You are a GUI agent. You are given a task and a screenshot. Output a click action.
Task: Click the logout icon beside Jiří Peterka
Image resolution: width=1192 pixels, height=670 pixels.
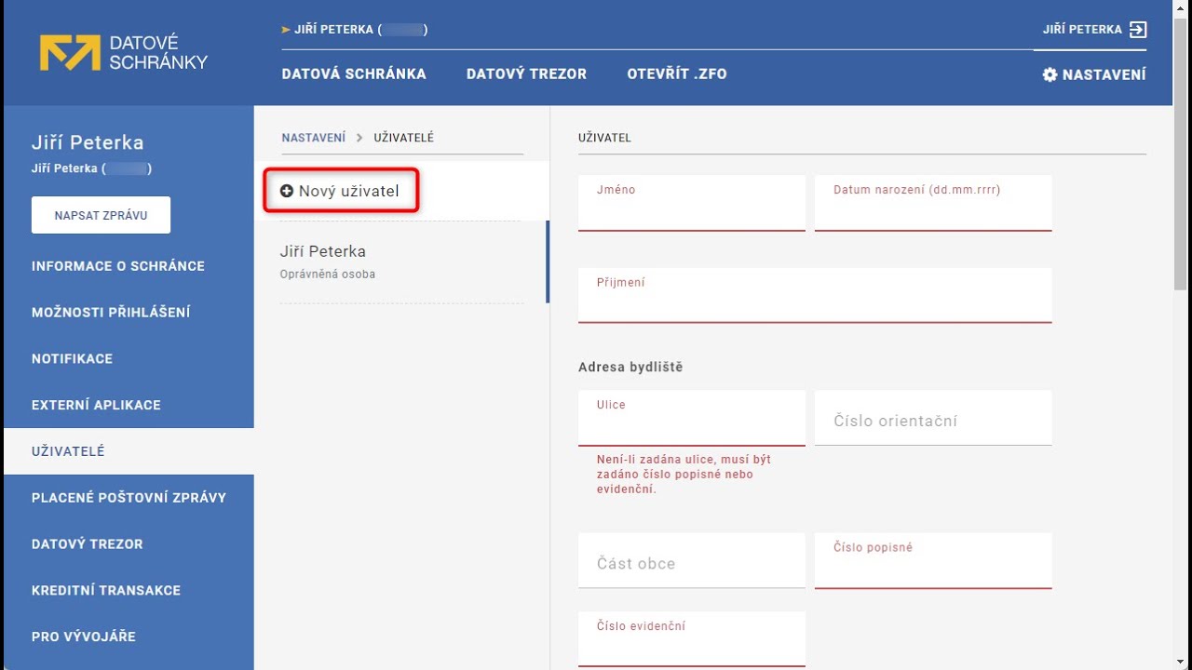coord(1137,30)
